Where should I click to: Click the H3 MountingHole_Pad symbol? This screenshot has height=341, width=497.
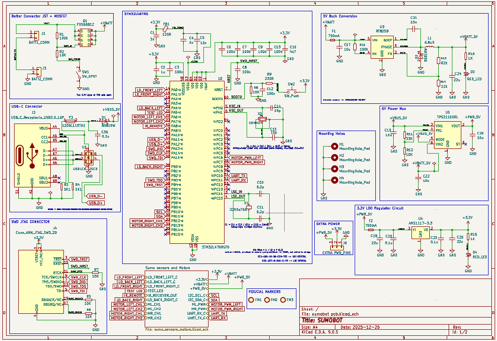tap(334, 169)
